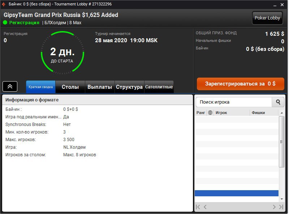Click the start date 28 мая 2020 19:00 MSK
289x214 pixels.
pyautogui.click(x=126, y=40)
